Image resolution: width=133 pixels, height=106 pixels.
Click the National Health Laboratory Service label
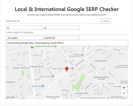[121, 66]
